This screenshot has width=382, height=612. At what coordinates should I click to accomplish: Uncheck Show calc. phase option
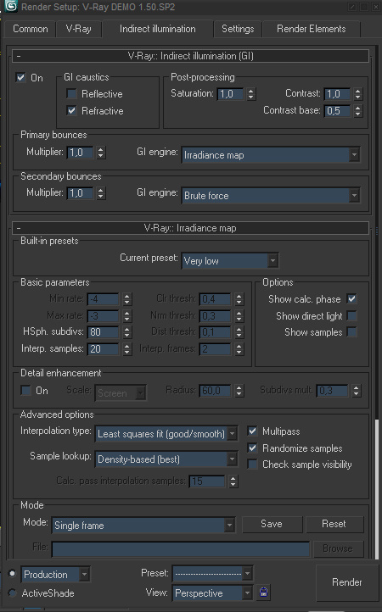pyautogui.click(x=351, y=299)
